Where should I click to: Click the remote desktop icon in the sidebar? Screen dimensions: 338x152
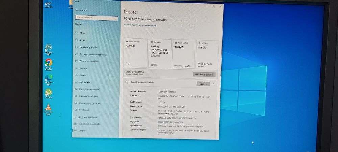[76, 117]
